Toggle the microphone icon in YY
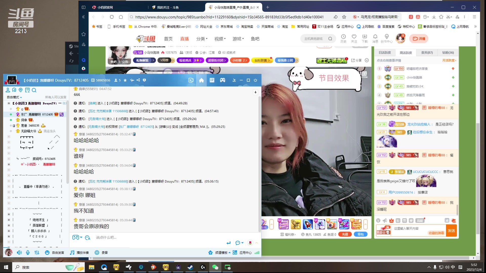This screenshot has width=486, height=273. point(28,253)
